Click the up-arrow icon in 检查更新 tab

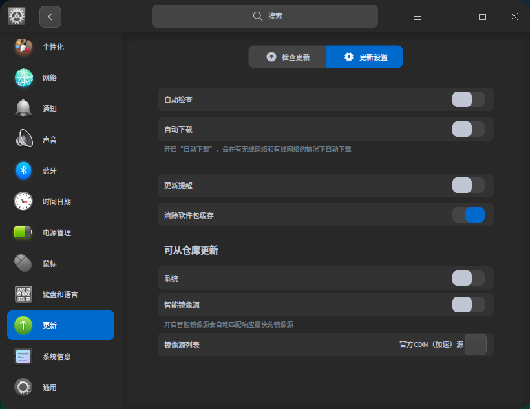271,57
